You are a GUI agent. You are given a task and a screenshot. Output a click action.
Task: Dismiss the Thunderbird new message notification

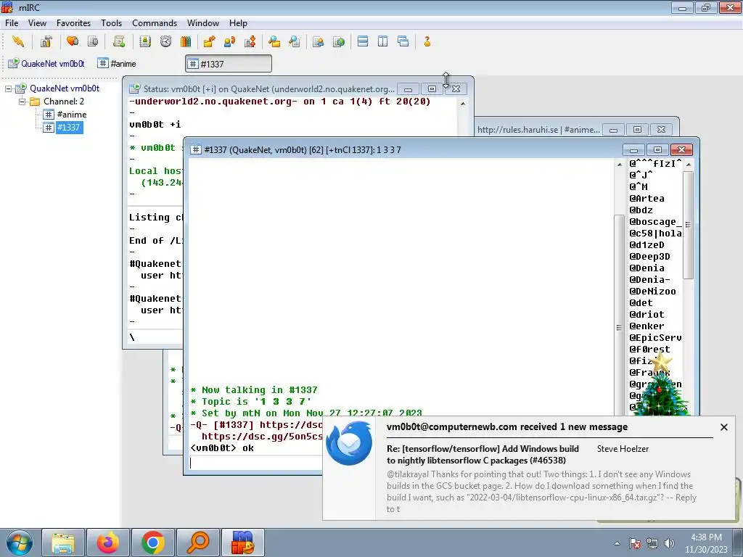point(723,426)
